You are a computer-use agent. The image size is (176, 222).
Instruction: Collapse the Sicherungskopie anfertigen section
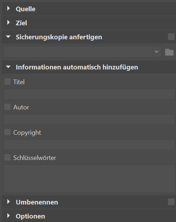[8, 37]
